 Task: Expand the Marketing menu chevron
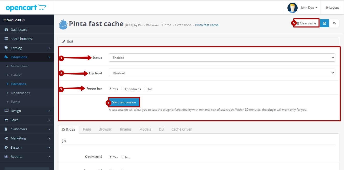(49, 138)
